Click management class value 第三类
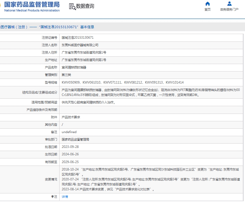Viewport: 245px width, 203px height. tap(66, 75)
